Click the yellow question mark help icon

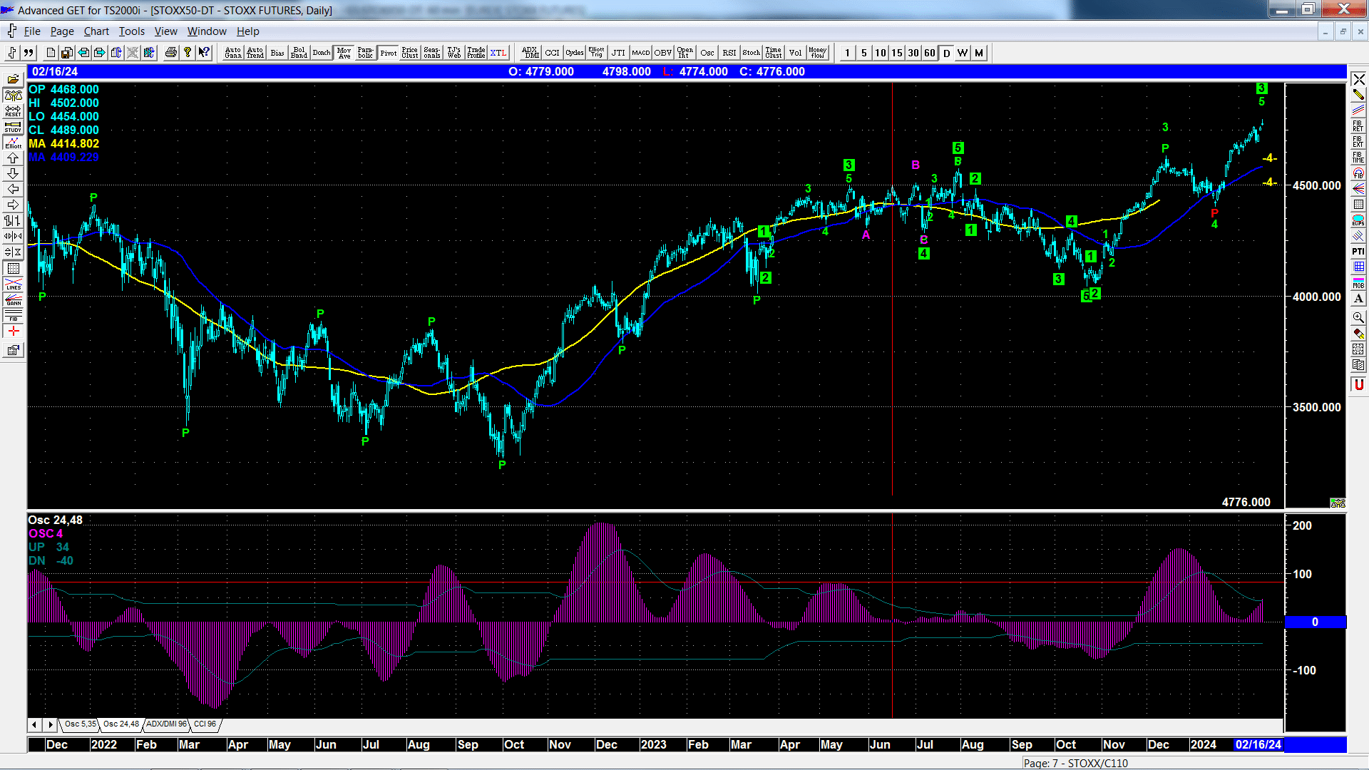pyautogui.click(x=188, y=53)
